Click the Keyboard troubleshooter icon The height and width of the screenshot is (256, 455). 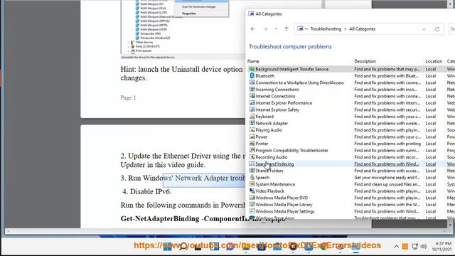(x=252, y=117)
